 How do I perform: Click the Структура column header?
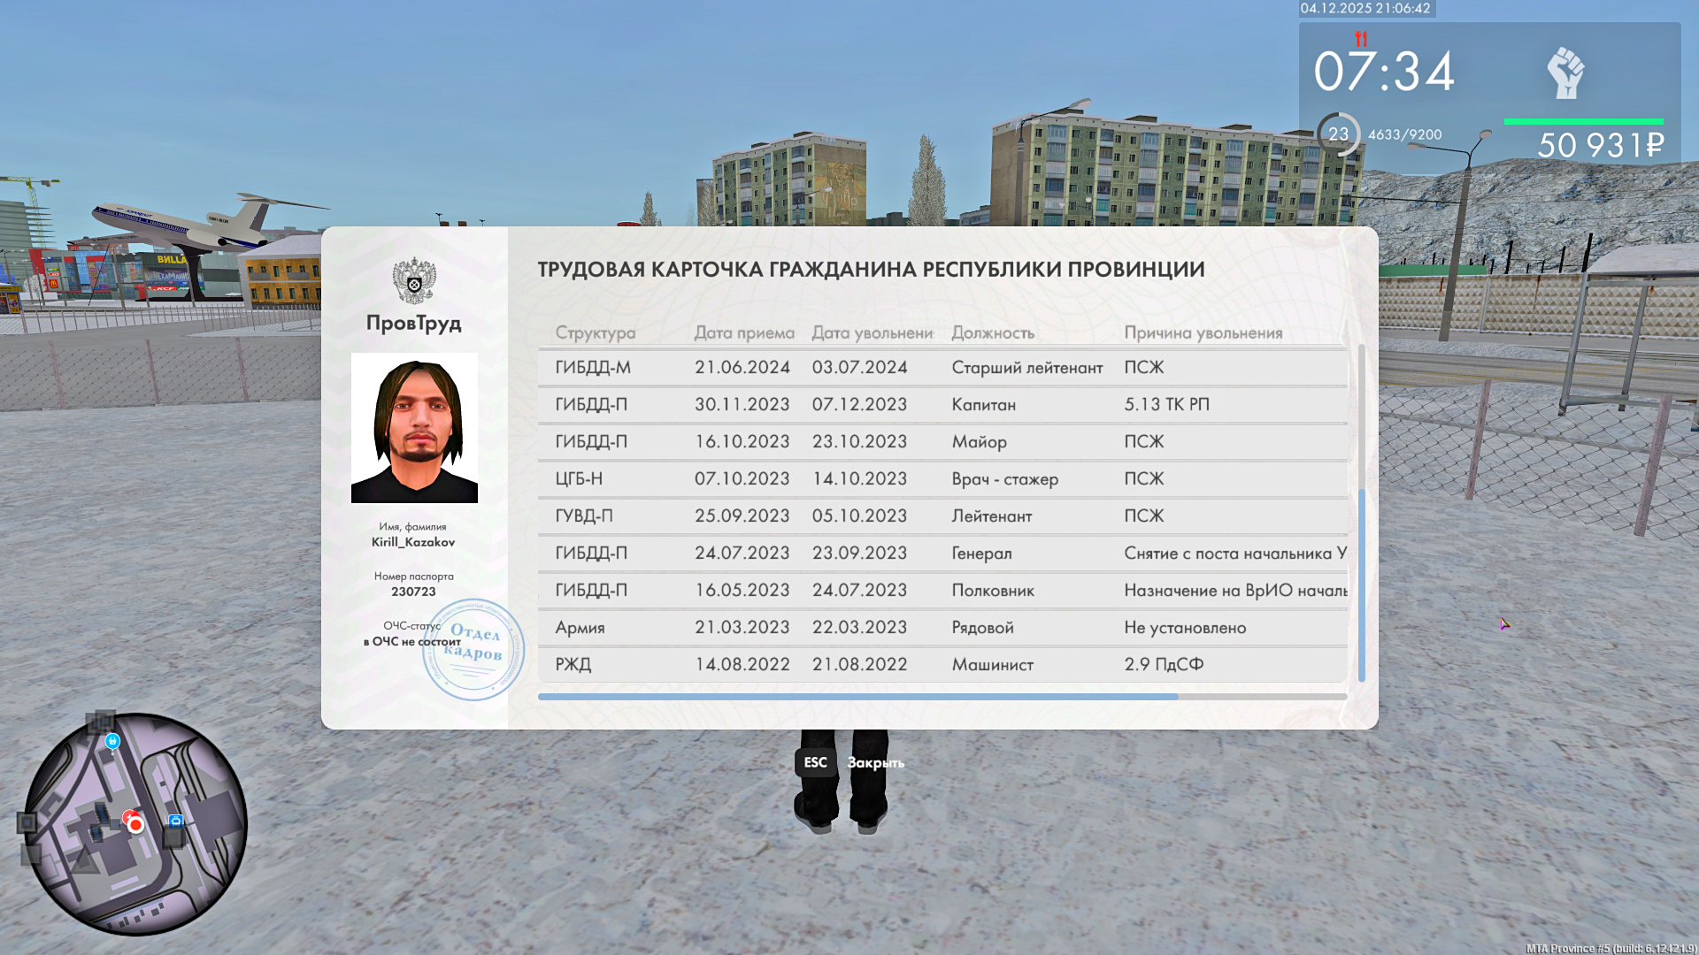pos(595,333)
